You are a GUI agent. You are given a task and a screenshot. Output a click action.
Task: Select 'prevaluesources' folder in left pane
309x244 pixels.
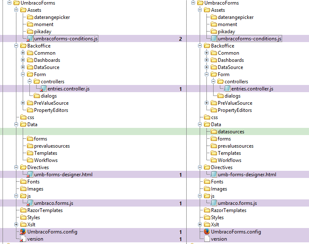pyautogui.click(x=52, y=146)
